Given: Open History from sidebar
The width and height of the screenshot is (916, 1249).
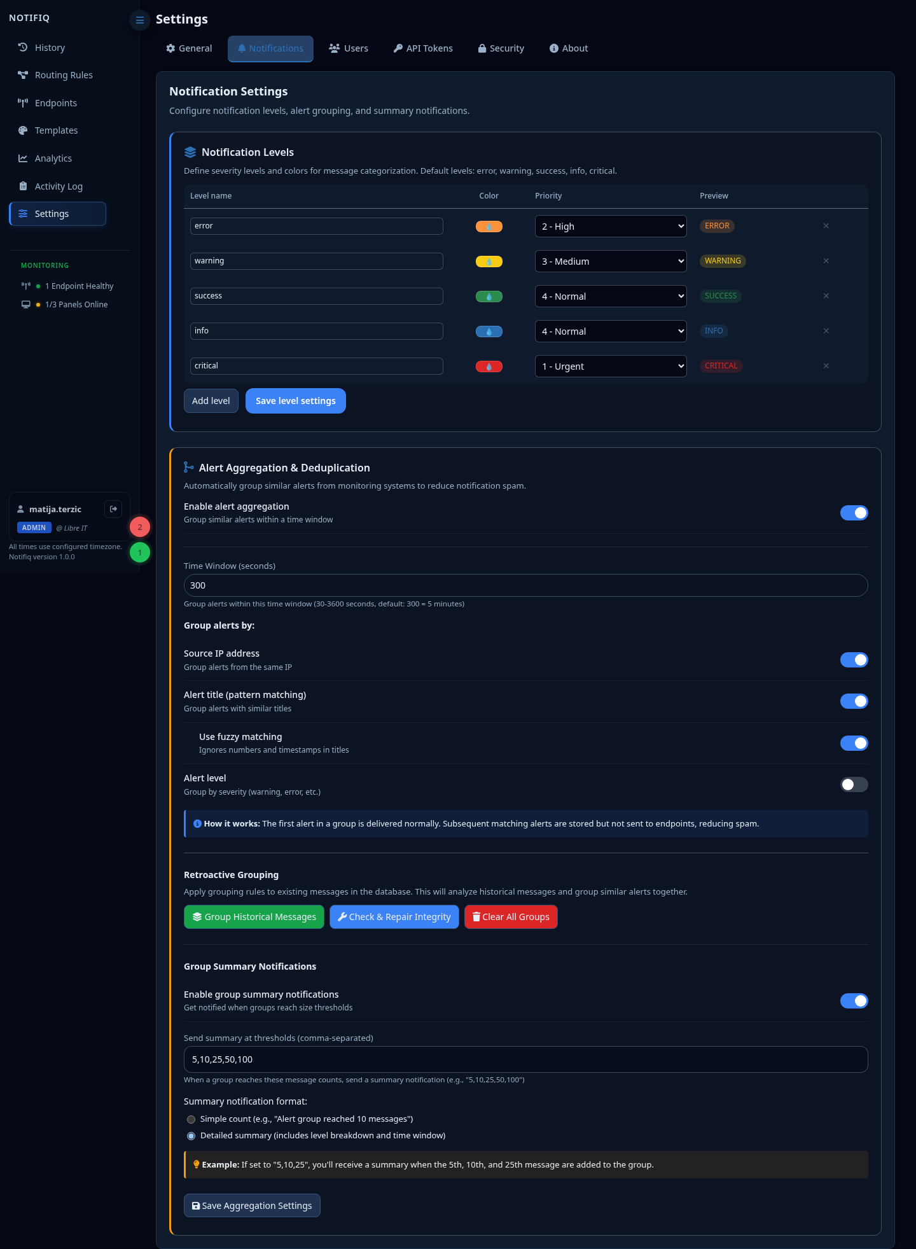Looking at the screenshot, I should 57,48.
